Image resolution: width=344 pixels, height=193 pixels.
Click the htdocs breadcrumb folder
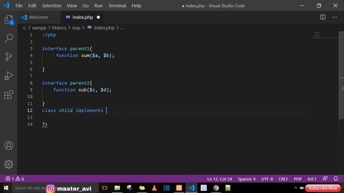59,28
